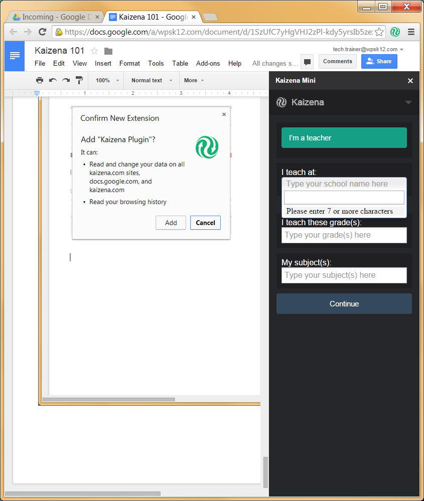Open the 100% zoom dropdown

pyautogui.click(x=107, y=81)
